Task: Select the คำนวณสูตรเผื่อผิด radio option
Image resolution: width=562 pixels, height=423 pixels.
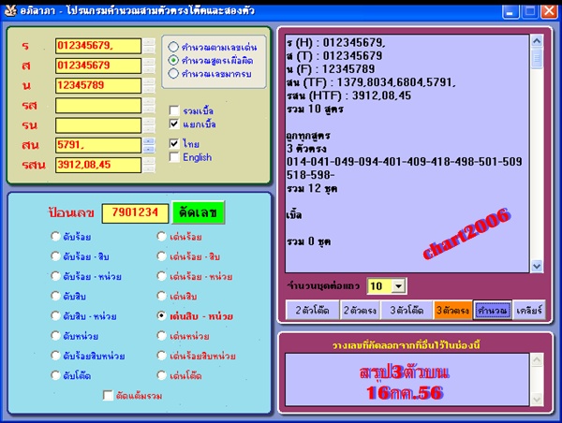Action: click(x=173, y=60)
